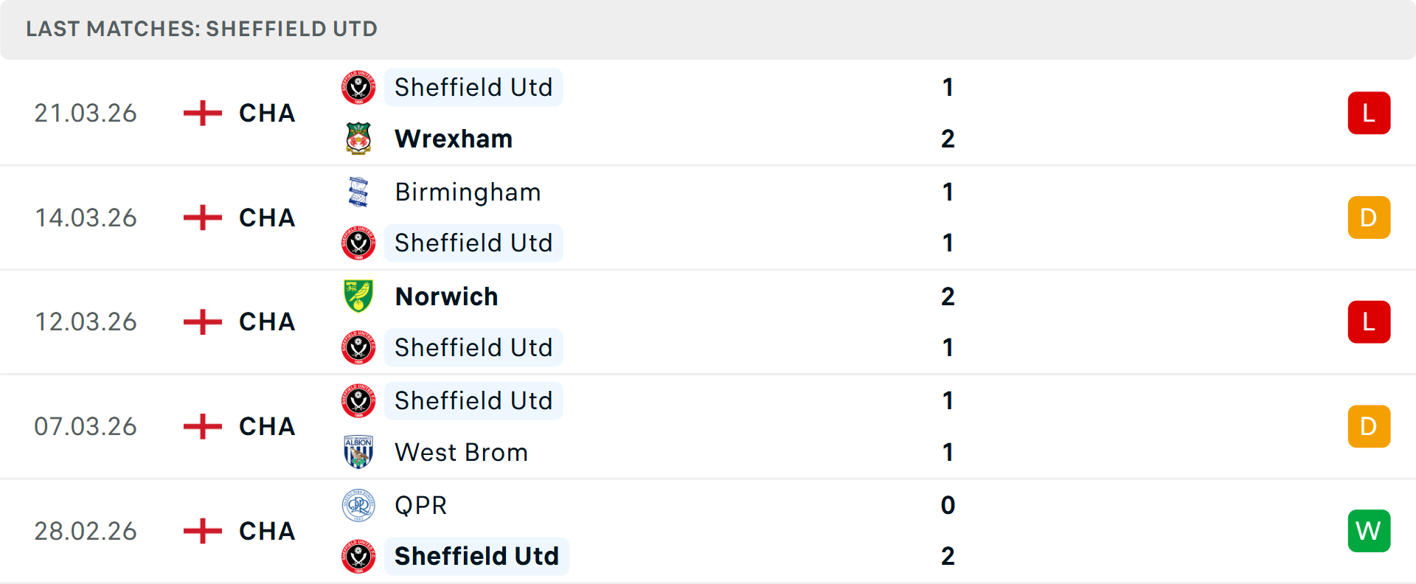The image size is (1416, 584).
Task: Click the yellow D badge for Birmingham draw
Action: click(x=1369, y=218)
